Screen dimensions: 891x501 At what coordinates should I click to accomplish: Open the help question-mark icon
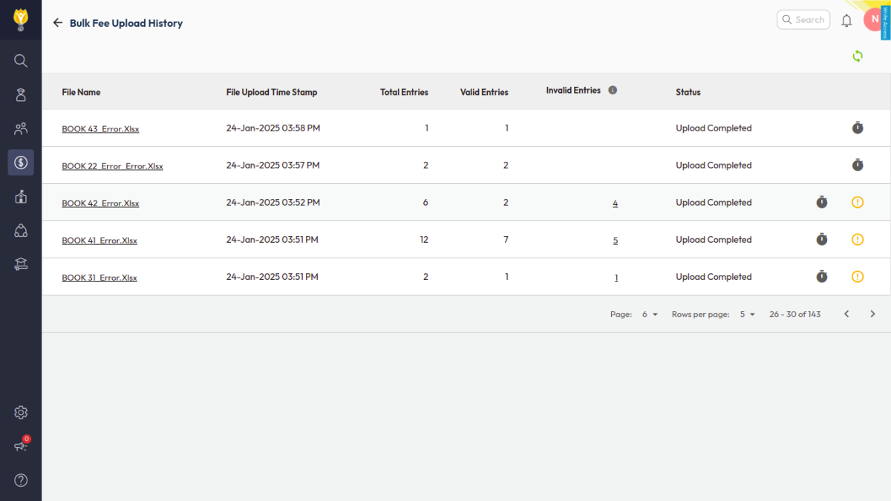click(x=21, y=481)
